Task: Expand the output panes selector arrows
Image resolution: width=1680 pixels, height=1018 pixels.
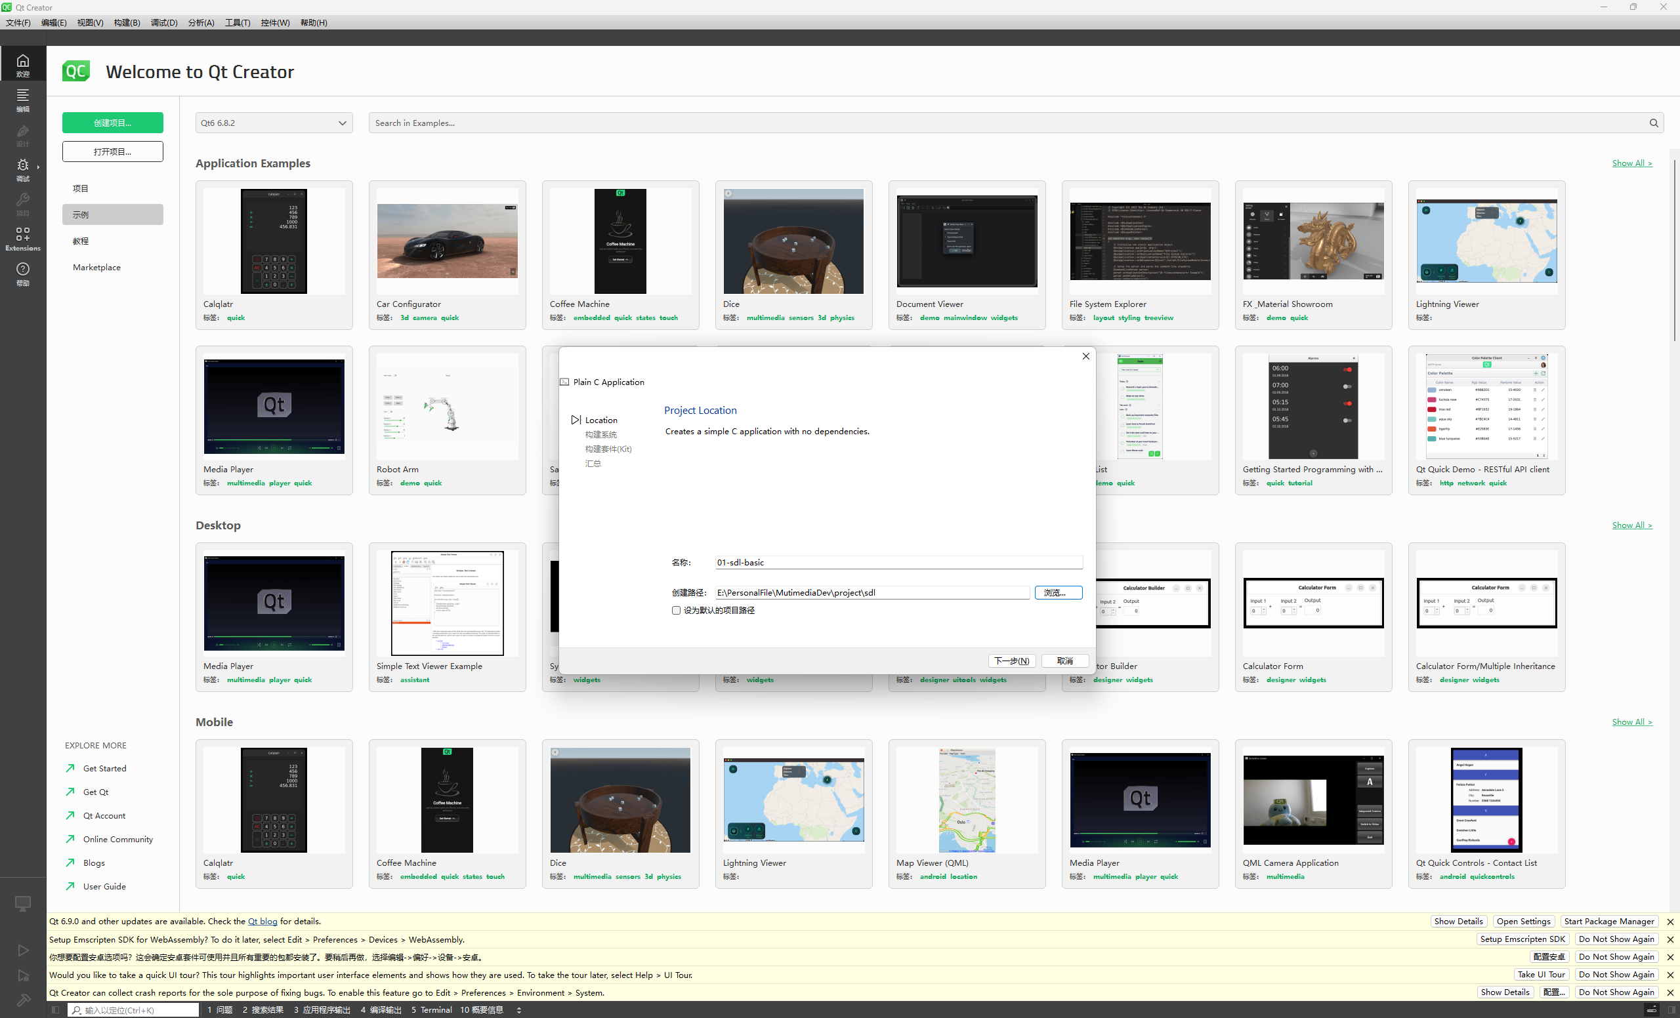Action: pos(519,1010)
